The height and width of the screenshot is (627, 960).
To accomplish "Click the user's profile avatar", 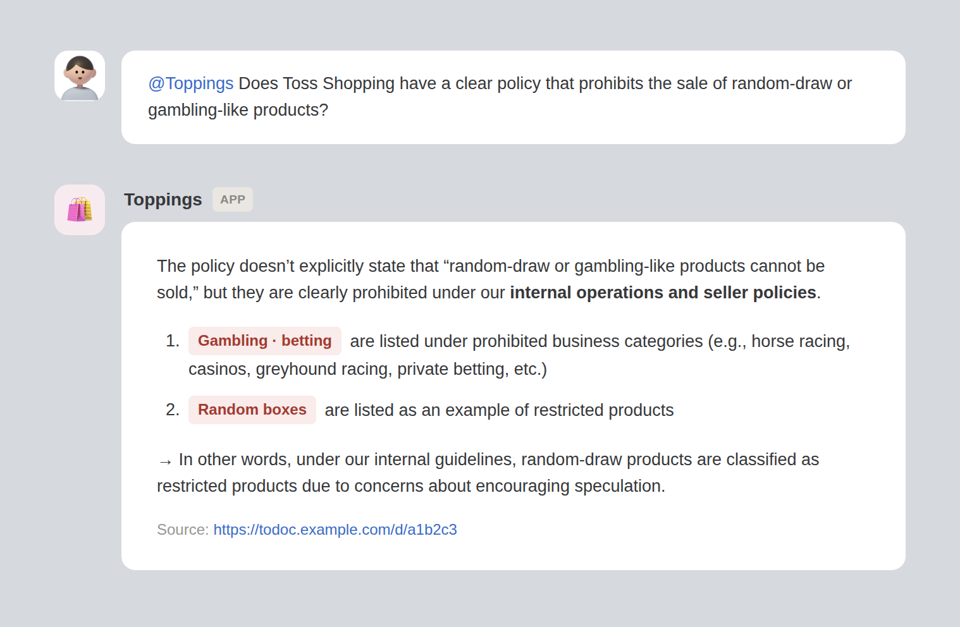I will [80, 76].
